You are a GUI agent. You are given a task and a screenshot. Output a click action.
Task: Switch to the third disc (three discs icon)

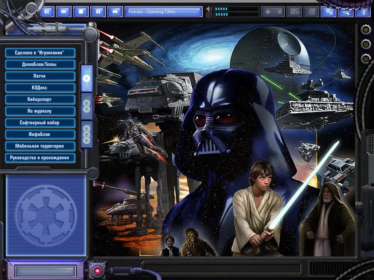(x=86, y=134)
